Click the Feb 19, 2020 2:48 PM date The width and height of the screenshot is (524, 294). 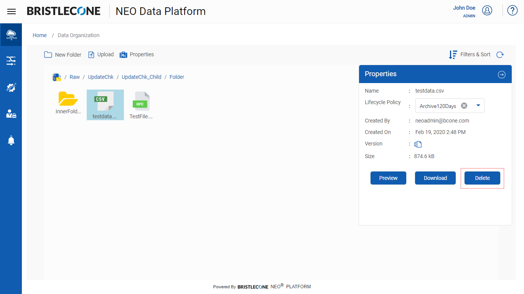tap(440, 132)
